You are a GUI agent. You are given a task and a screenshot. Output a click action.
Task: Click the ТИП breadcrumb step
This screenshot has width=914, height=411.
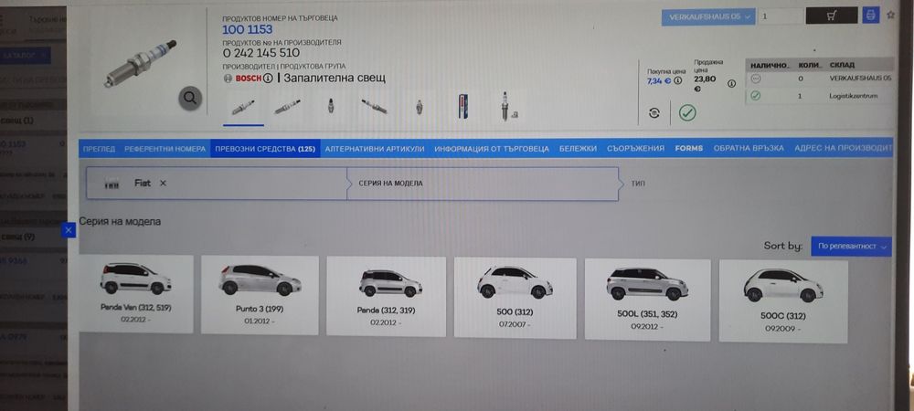638,184
